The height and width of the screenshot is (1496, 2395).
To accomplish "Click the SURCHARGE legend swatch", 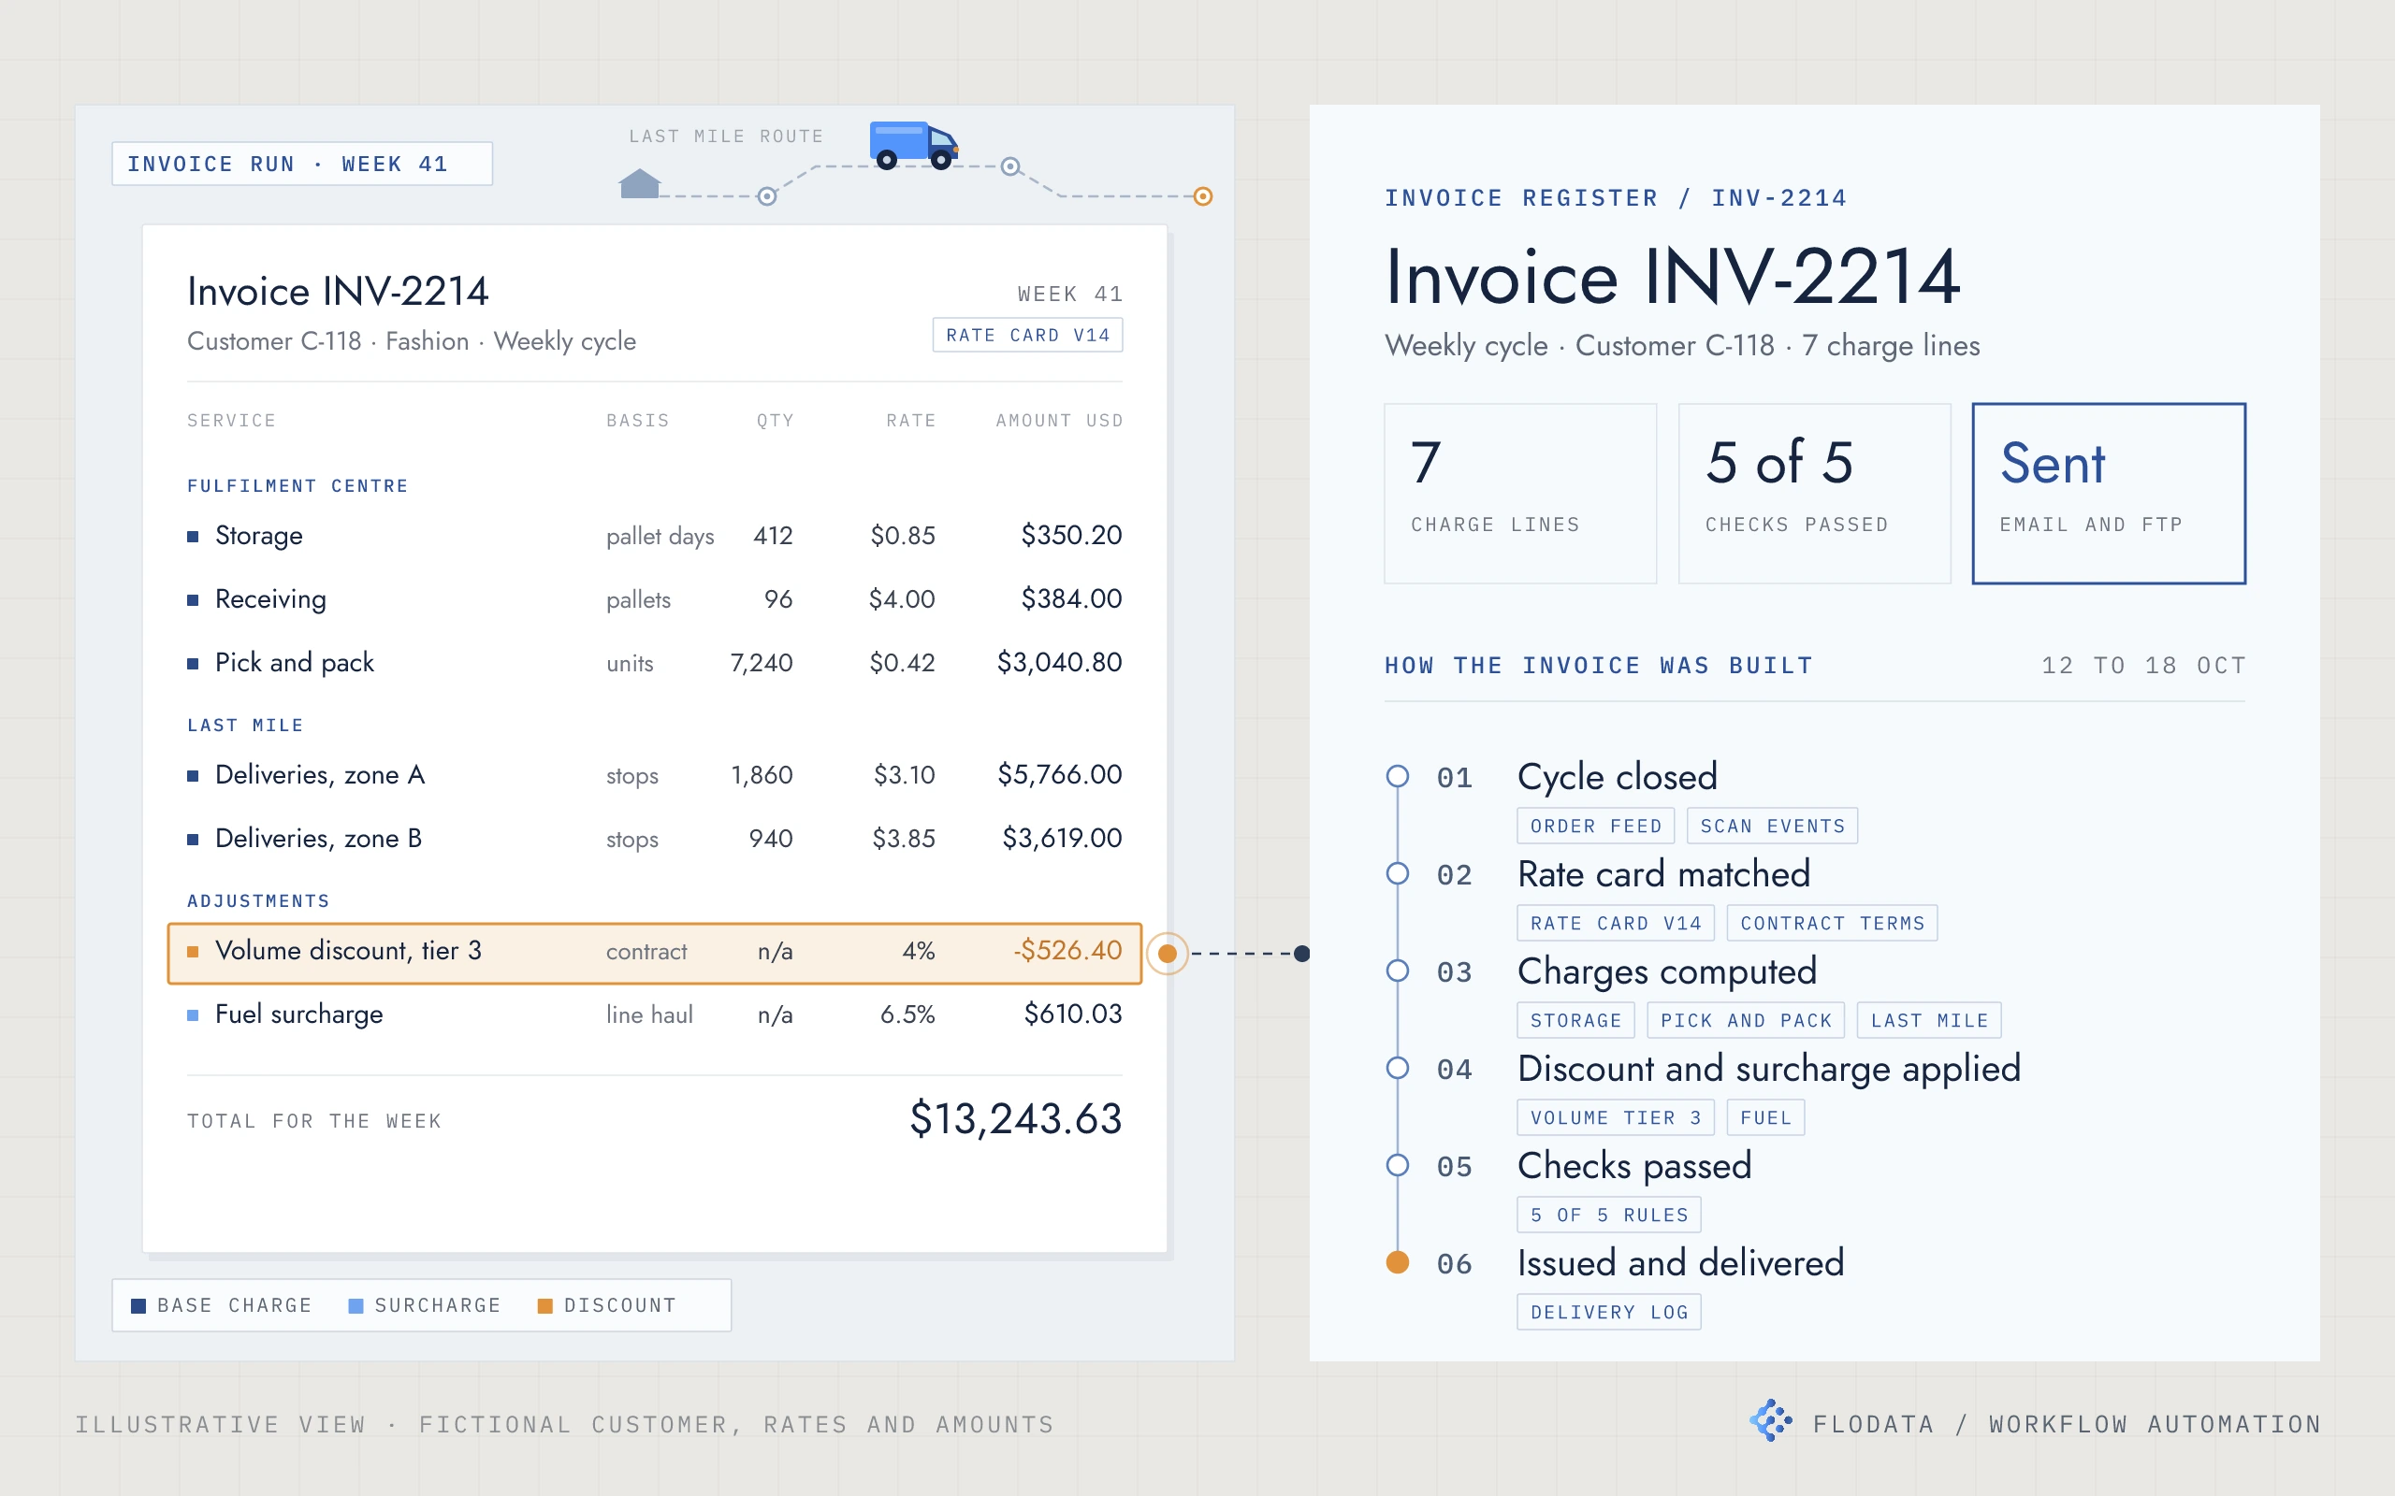I will 356,1306.
